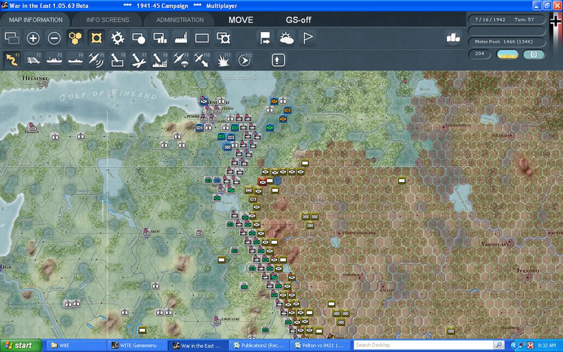This screenshot has width=563, height=352.
Task: Switch to the Publication2 taskbar item
Action: pos(259,345)
